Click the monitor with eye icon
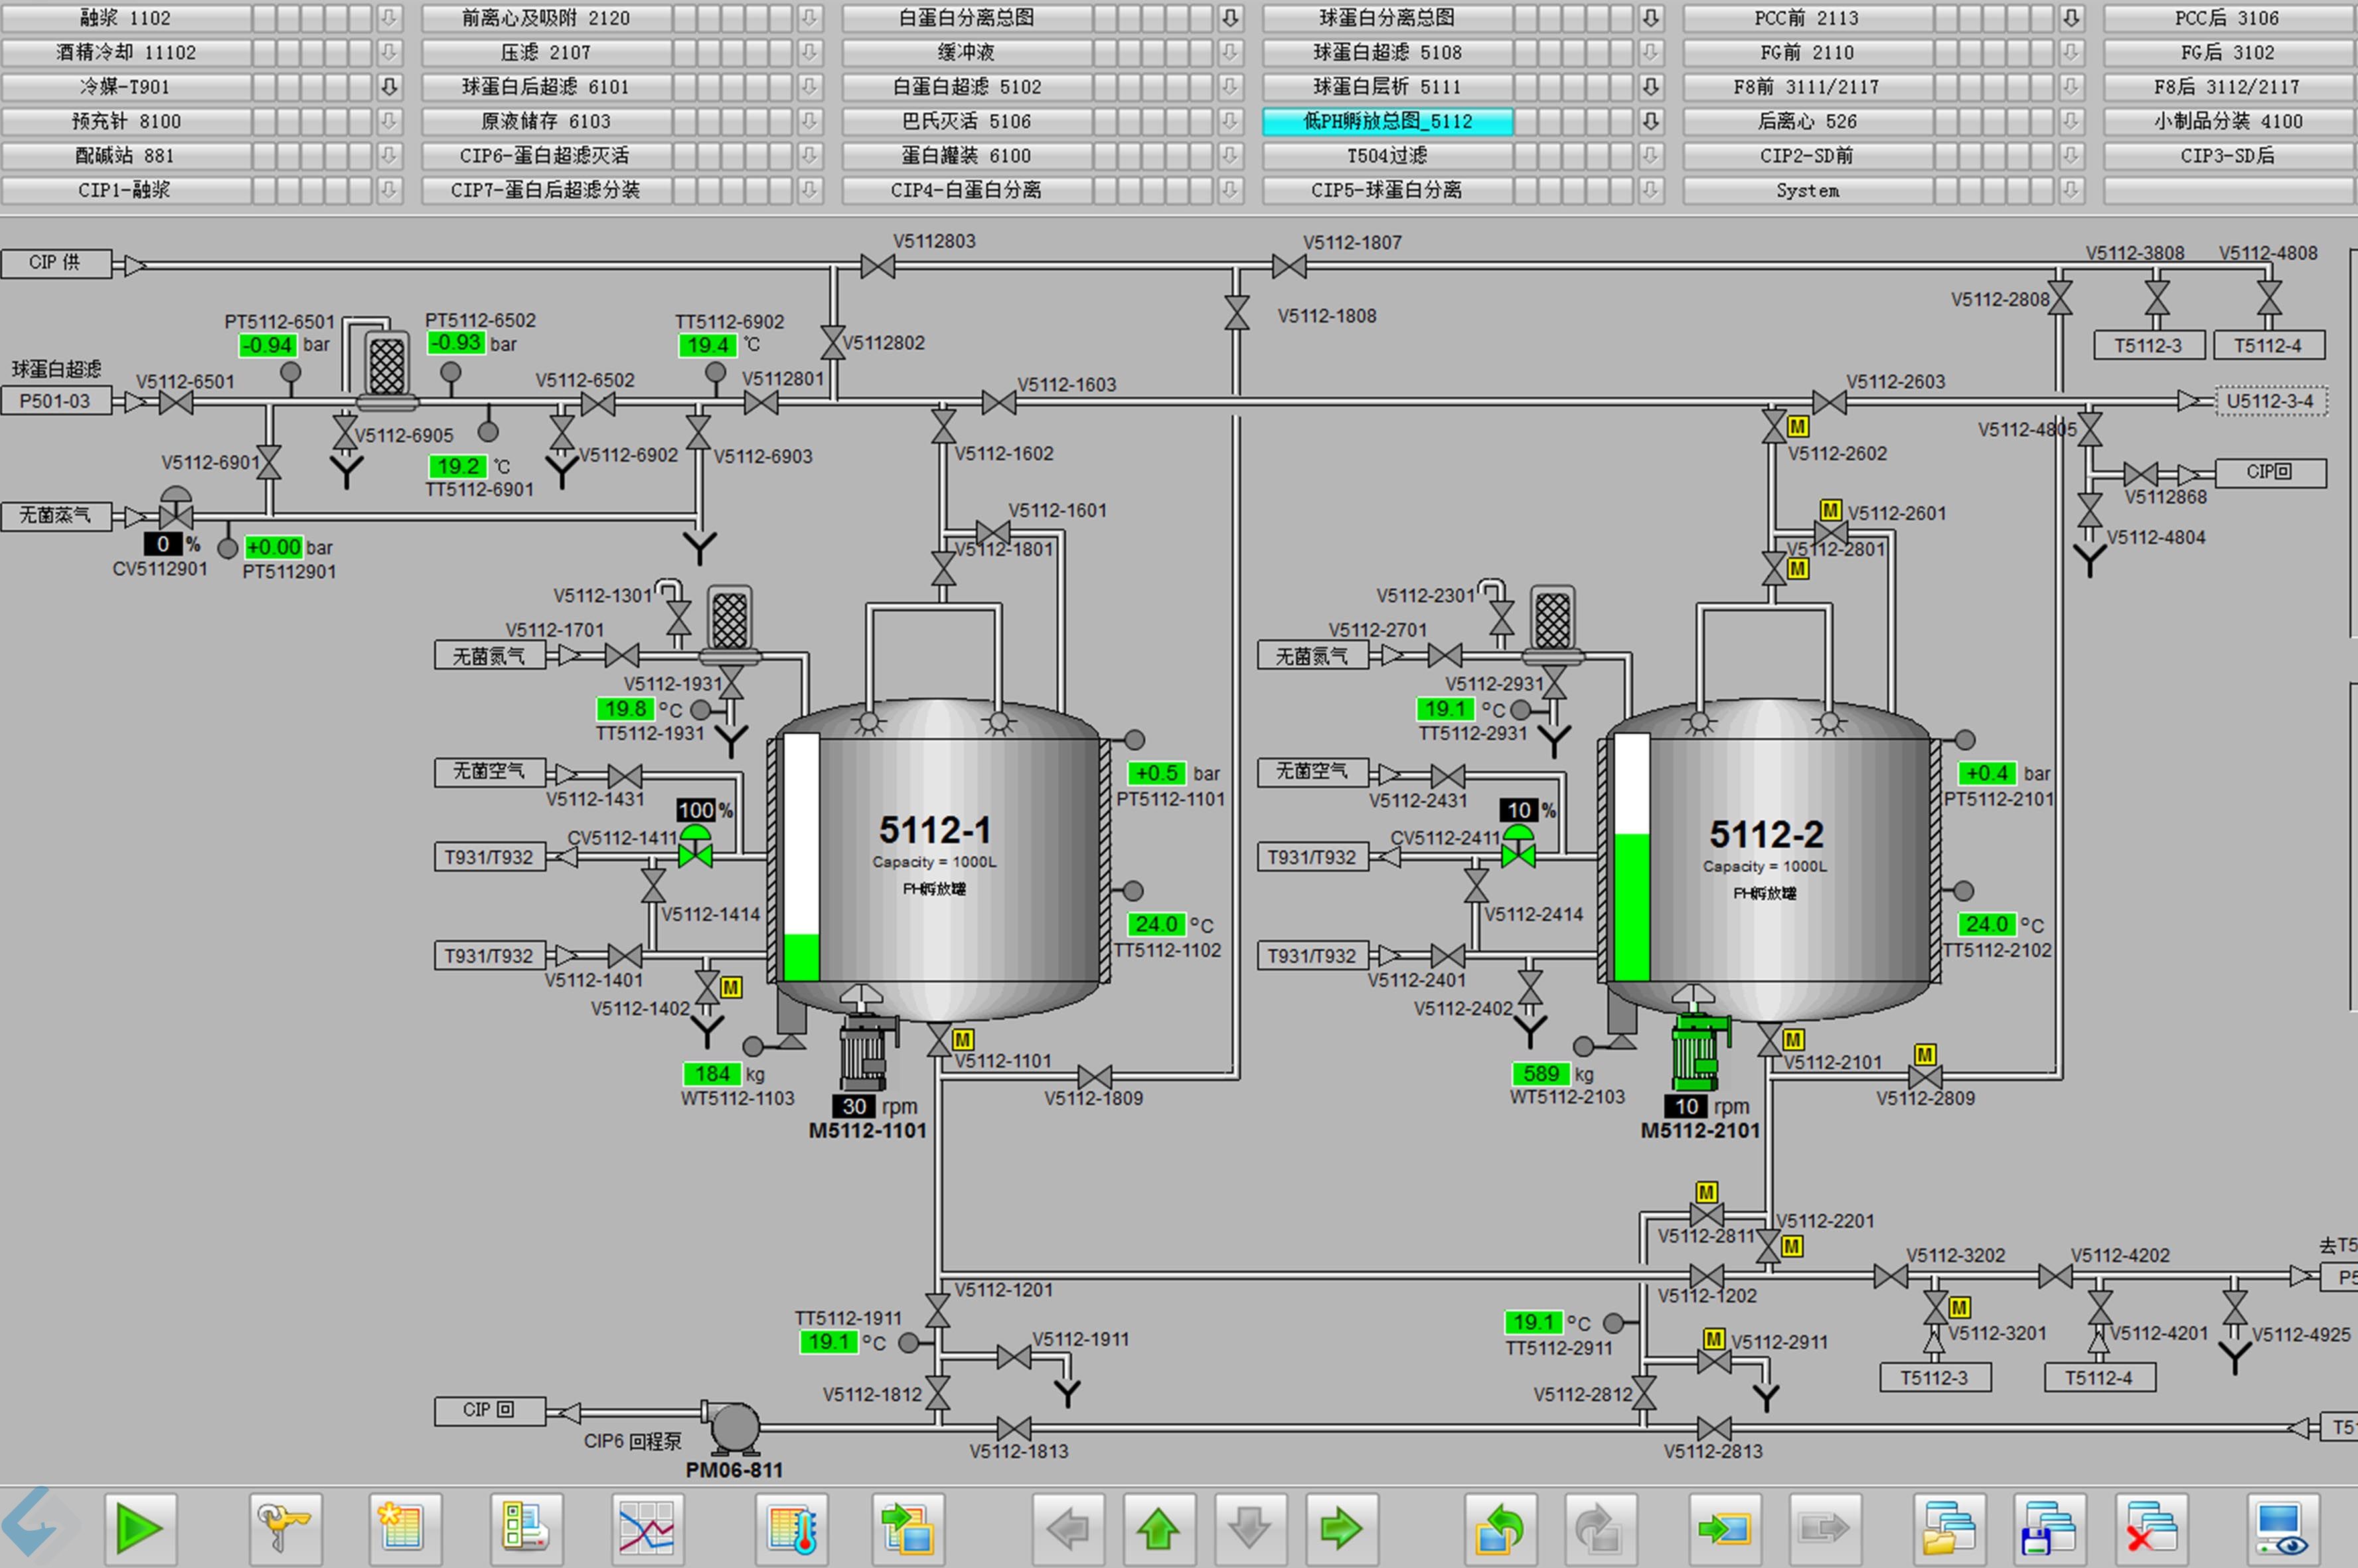 2282,1528
